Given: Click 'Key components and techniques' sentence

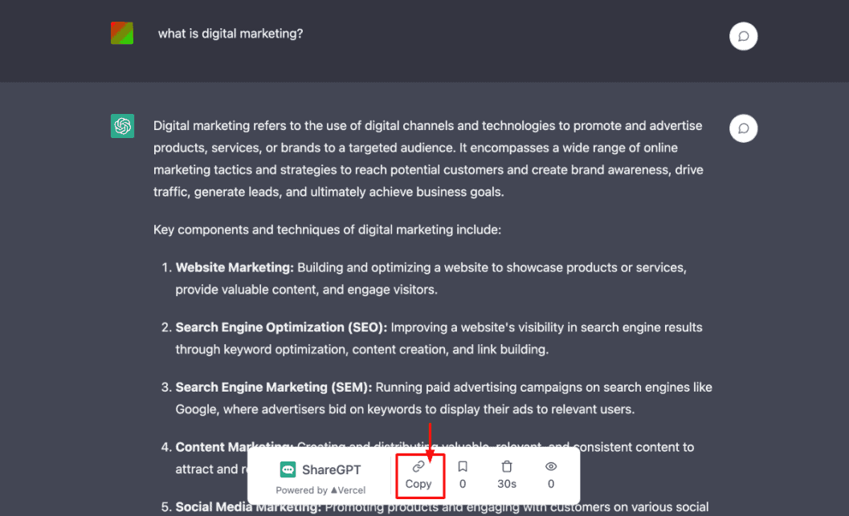Looking at the screenshot, I should tap(327, 230).
